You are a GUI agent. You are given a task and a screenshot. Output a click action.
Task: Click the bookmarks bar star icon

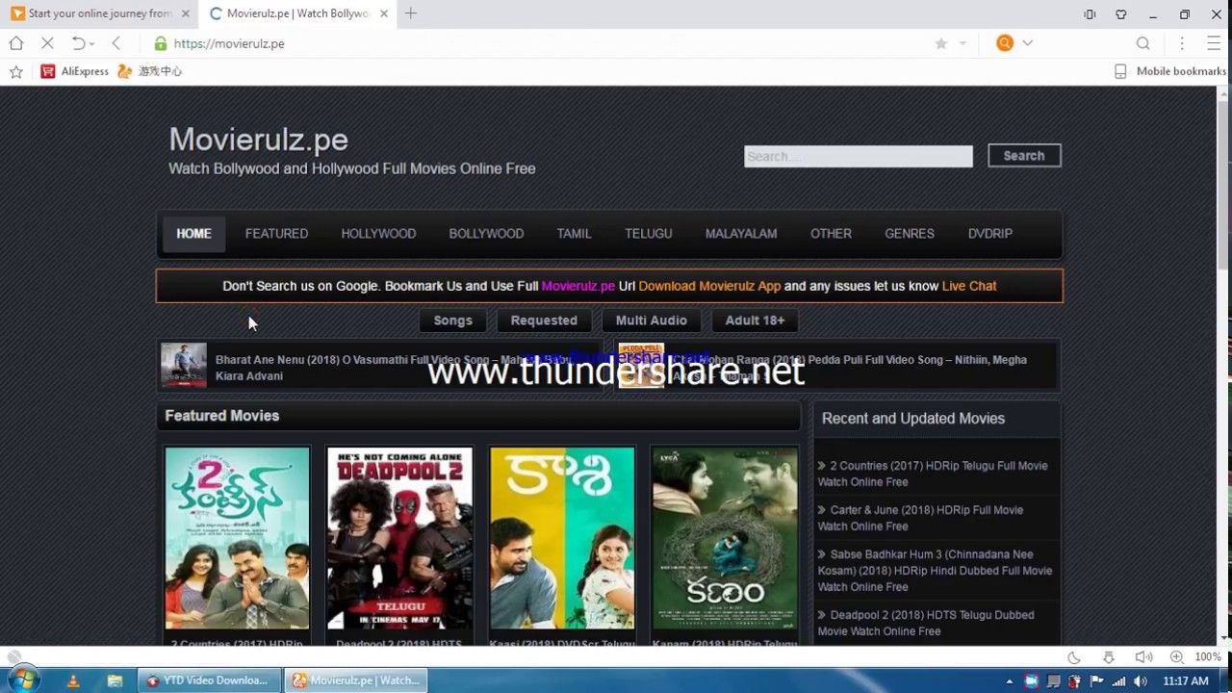16,71
